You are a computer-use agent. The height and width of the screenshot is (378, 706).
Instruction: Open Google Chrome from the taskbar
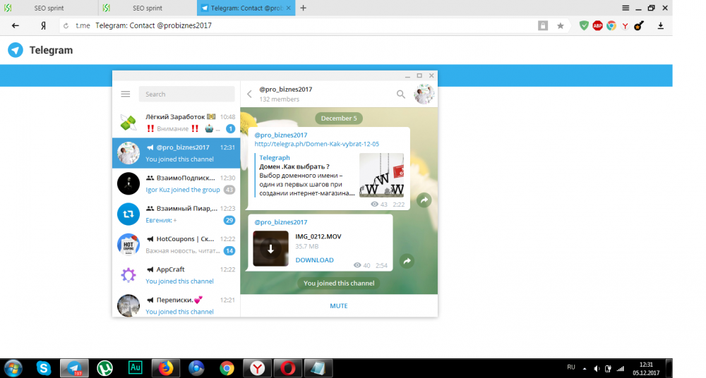tap(227, 368)
